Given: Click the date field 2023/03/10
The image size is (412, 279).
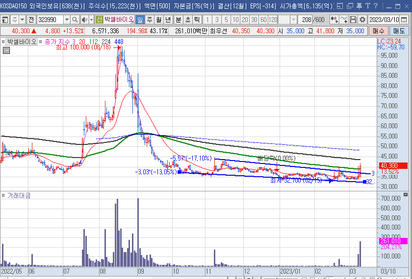Looking at the screenshot, I should [x=384, y=20].
